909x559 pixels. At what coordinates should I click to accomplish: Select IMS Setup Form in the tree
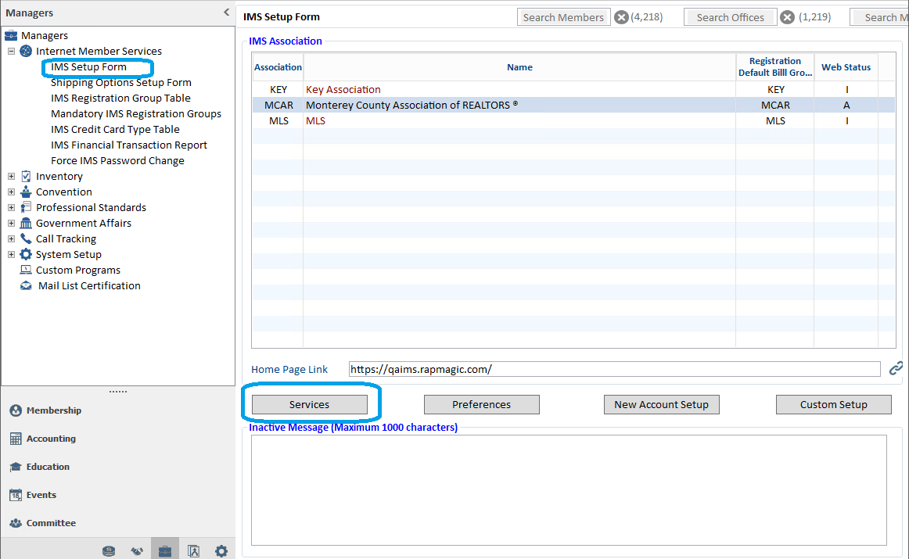[88, 66]
